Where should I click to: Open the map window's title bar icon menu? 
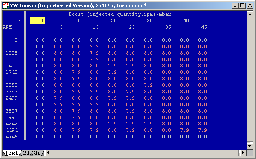tap(6, 6)
